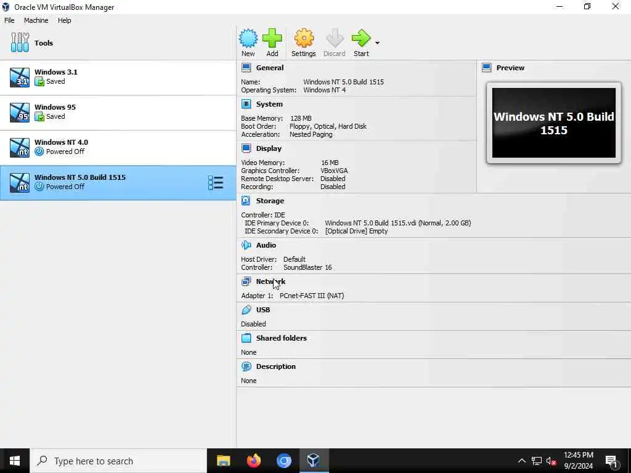Click the Windows 95 name in list

tap(55, 107)
